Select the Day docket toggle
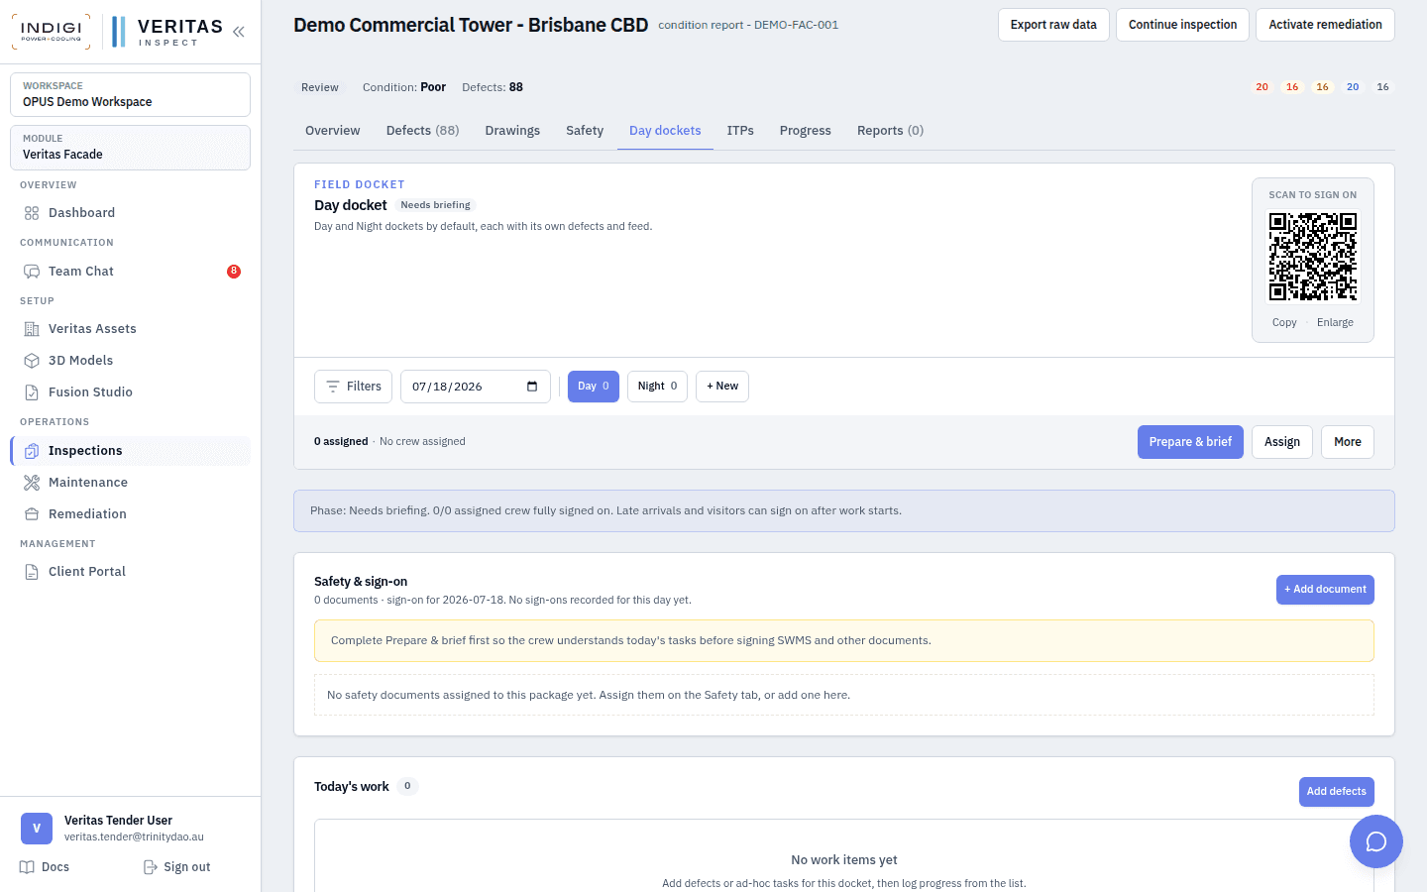1427x892 pixels. tap(594, 387)
